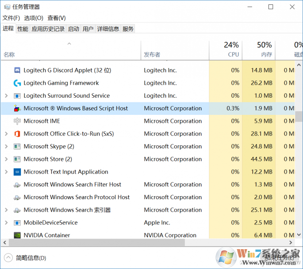
Task: Click the Apple Inc. publisher cell
Action: (x=157, y=223)
